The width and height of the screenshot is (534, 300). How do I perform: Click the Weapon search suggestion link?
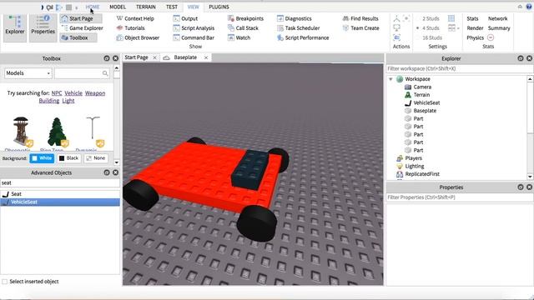95,93
